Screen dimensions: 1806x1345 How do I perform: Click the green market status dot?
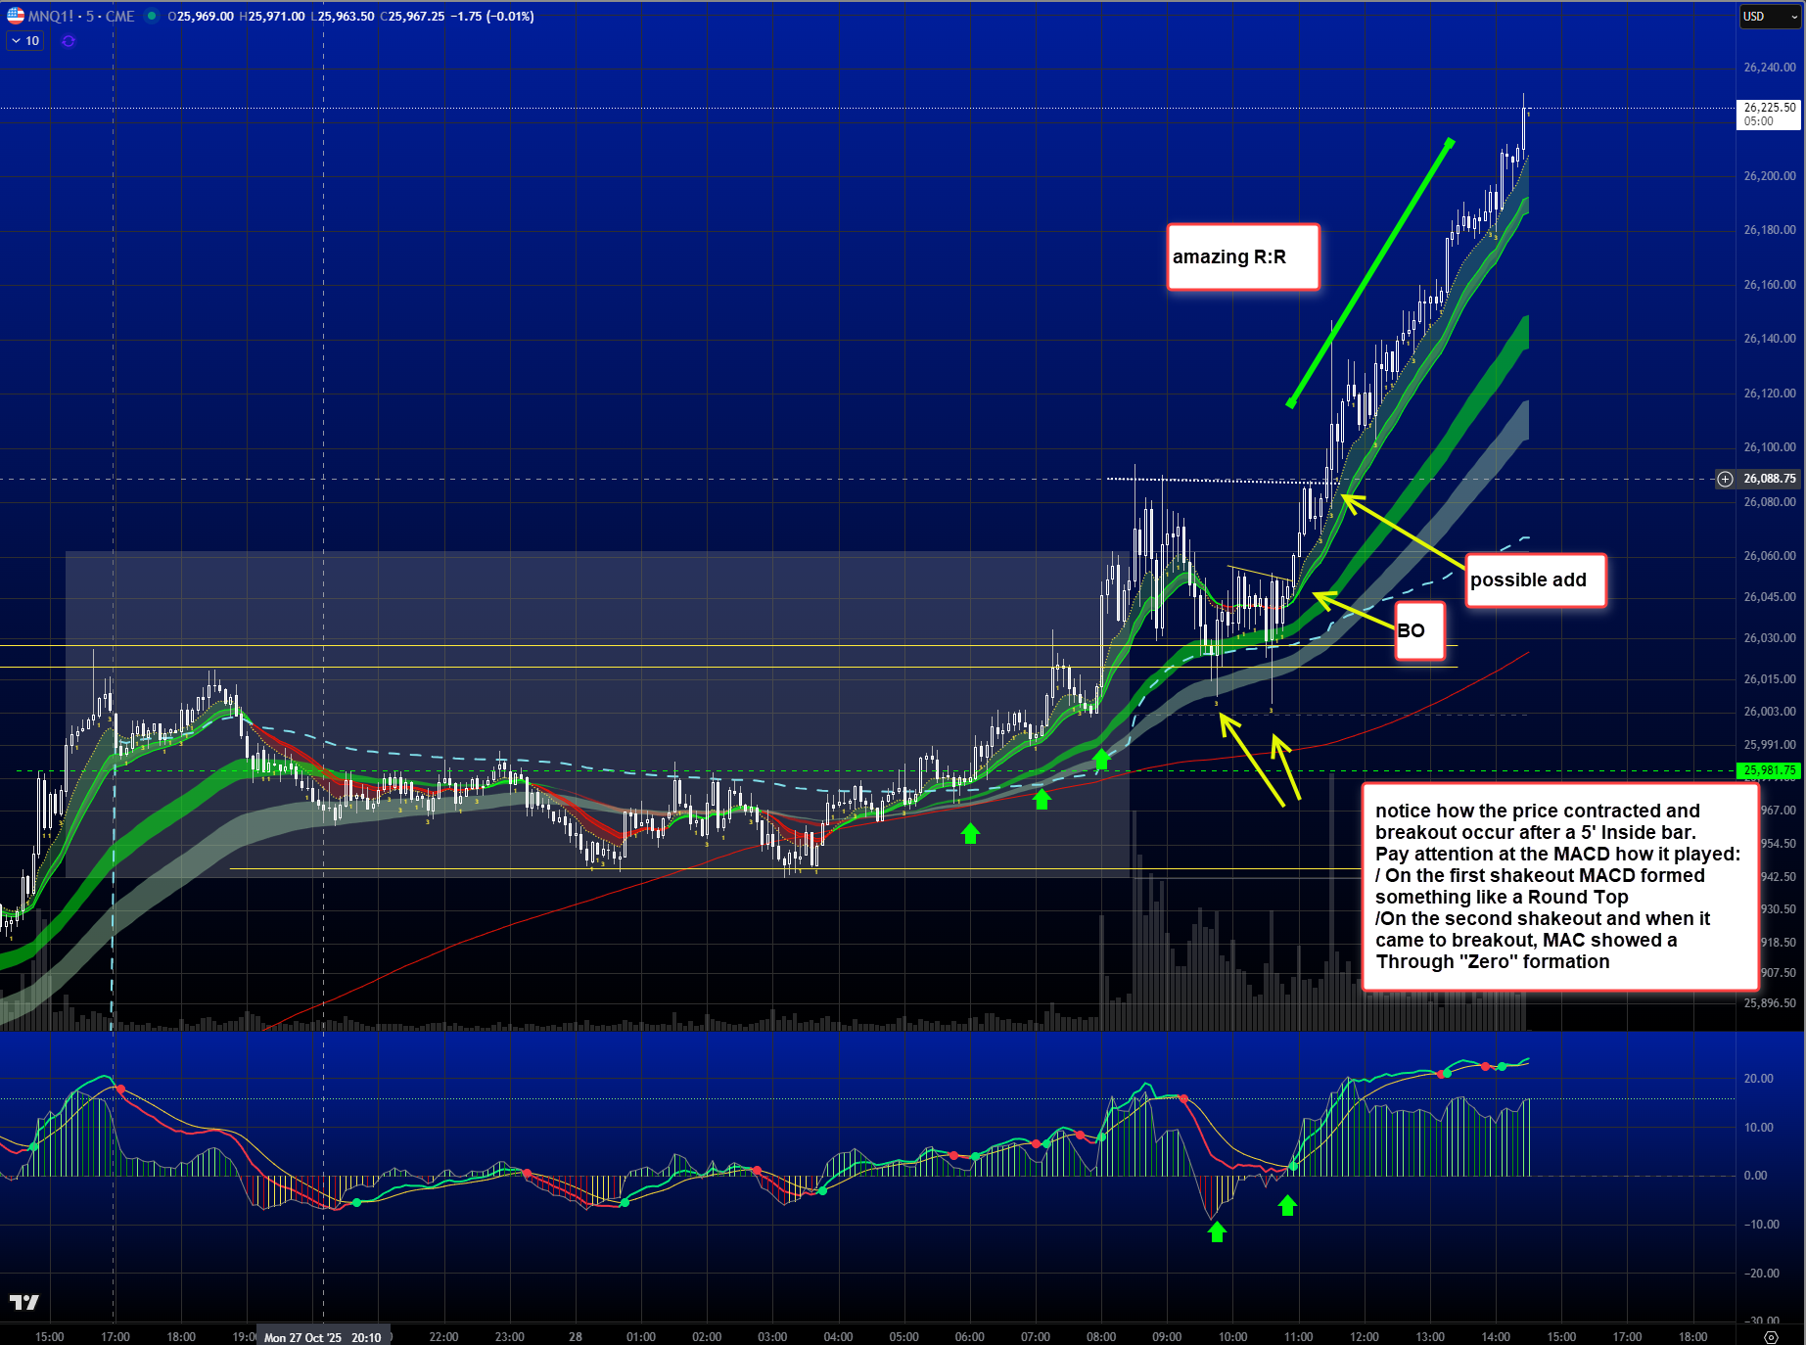point(152,16)
